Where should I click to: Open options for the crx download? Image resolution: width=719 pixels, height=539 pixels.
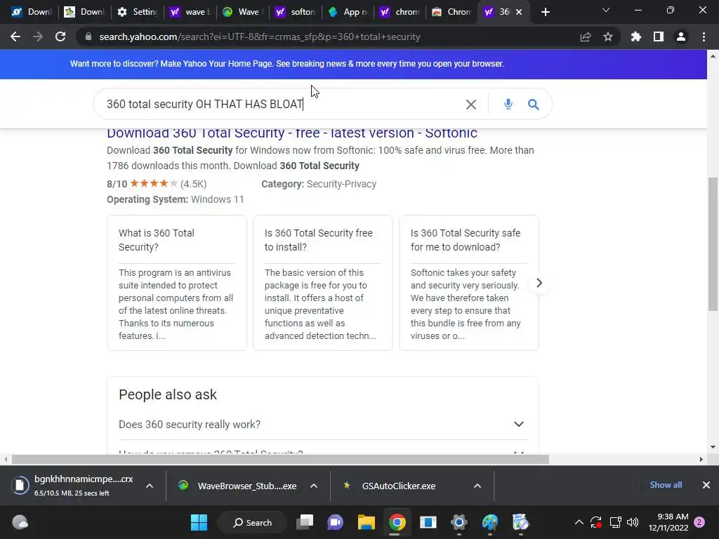coord(150,486)
